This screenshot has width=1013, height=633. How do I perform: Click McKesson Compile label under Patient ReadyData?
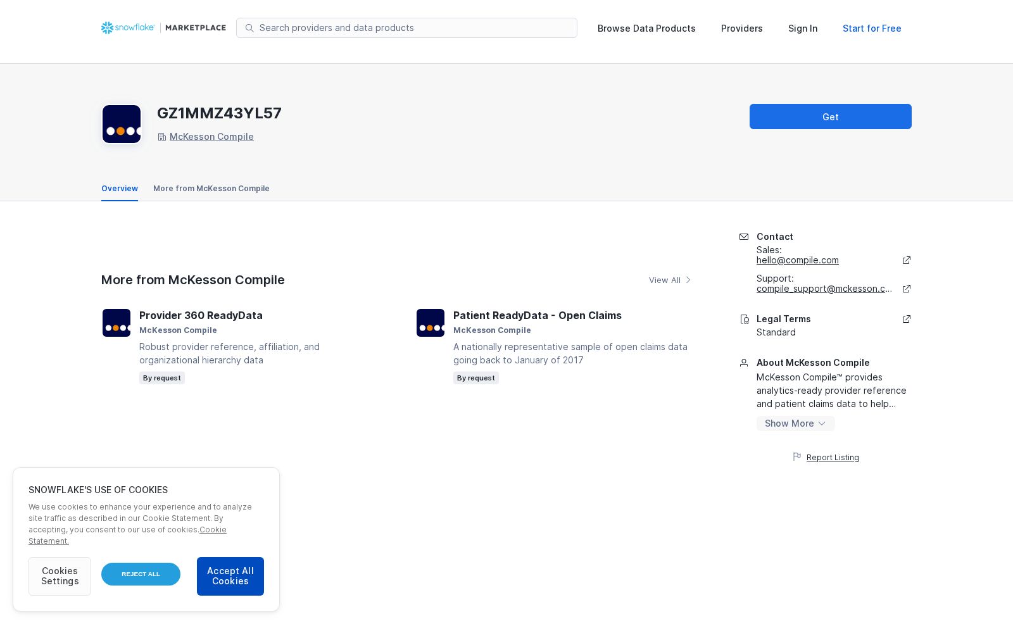[492, 330]
